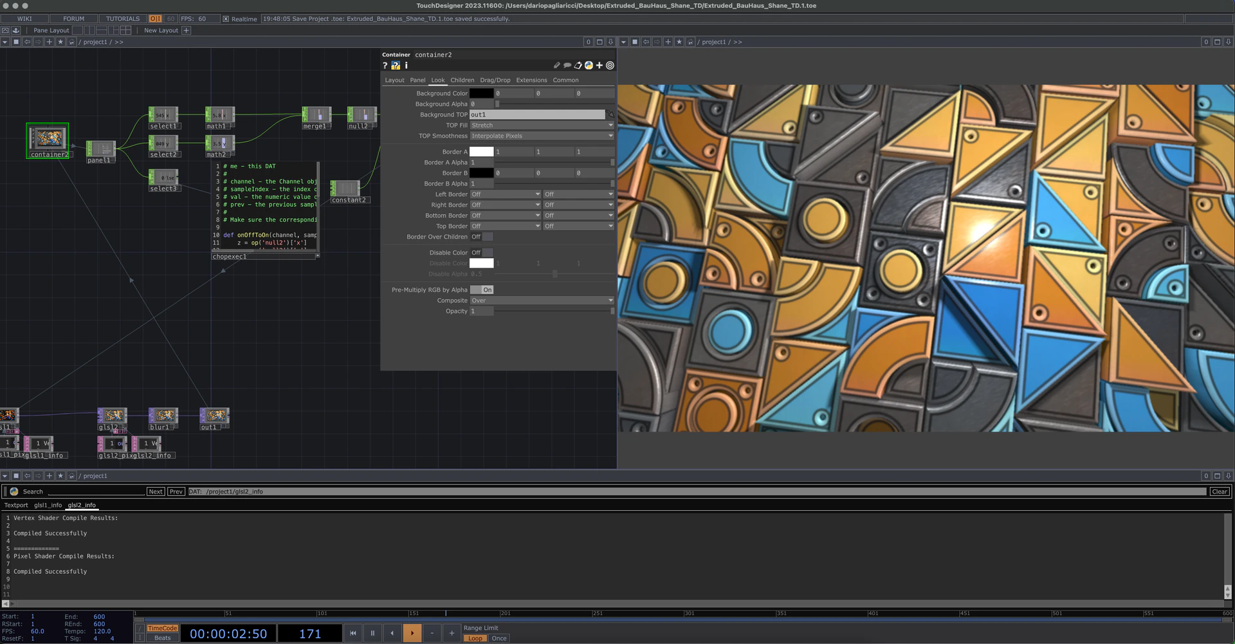Open the FORUM link
Image resolution: width=1235 pixels, height=644 pixels.
tap(73, 19)
